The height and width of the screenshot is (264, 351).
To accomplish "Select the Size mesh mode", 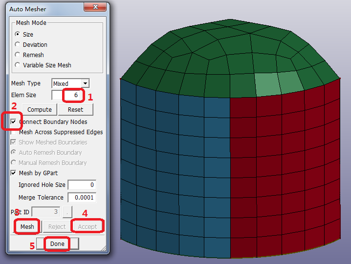I will (x=18, y=35).
